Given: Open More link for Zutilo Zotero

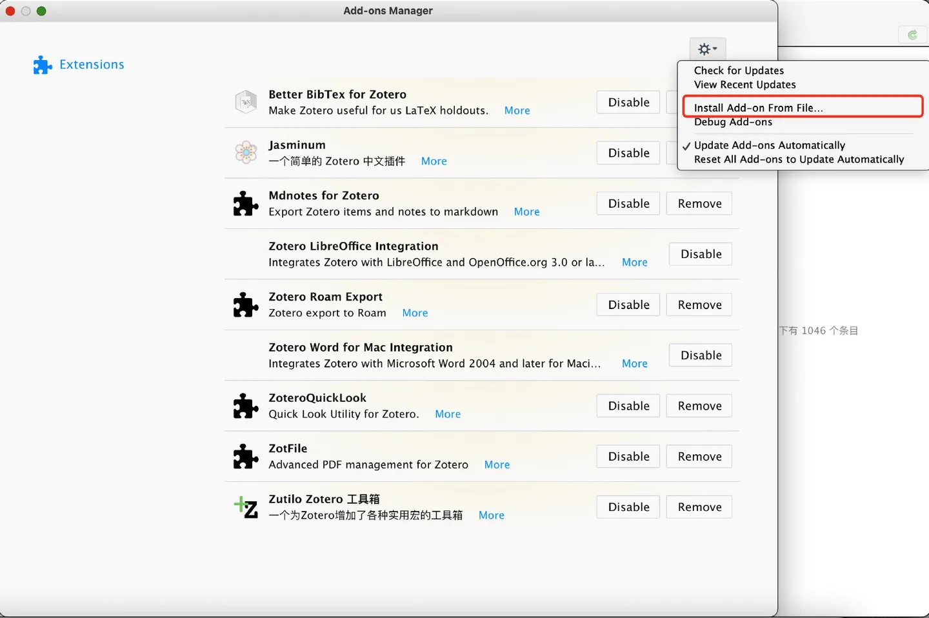Looking at the screenshot, I should [x=491, y=515].
